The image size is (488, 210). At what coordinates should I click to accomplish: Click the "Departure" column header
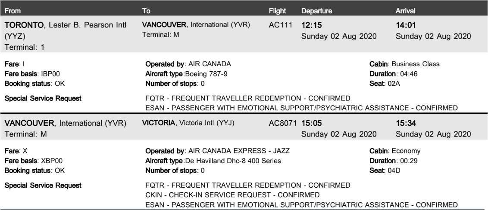[x=316, y=9]
